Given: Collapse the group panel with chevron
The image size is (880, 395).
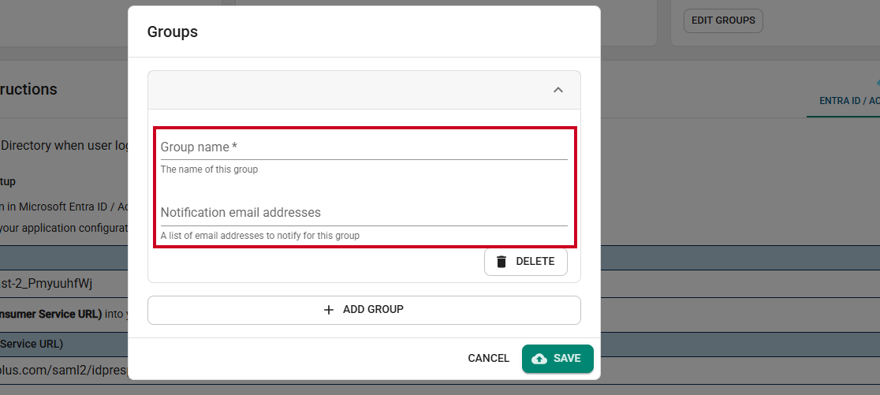Looking at the screenshot, I should (x=557, y=90).
